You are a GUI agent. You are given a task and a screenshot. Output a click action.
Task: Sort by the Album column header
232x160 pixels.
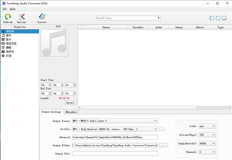(x=200, y=27)
